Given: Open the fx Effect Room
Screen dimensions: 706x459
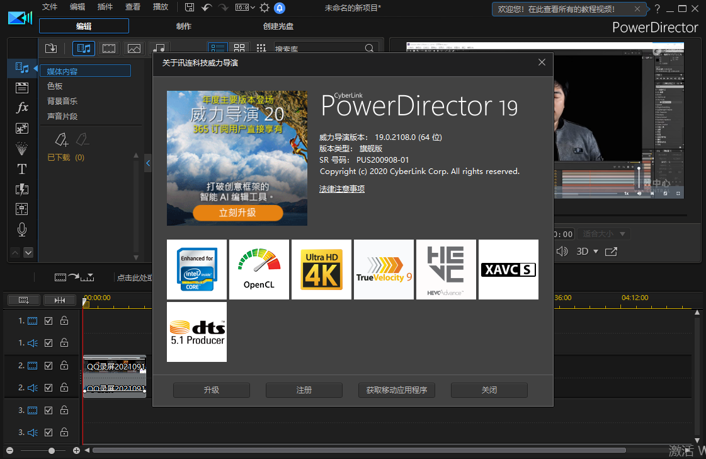Looking at the screenshot, I should pos(21,107).
